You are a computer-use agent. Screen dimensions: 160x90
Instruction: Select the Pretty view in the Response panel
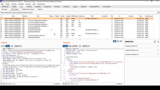point(65,46)
